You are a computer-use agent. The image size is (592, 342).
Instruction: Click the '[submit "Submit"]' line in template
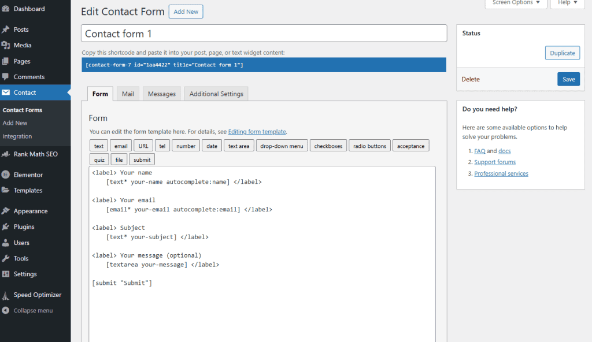click(x=122, y=283)
